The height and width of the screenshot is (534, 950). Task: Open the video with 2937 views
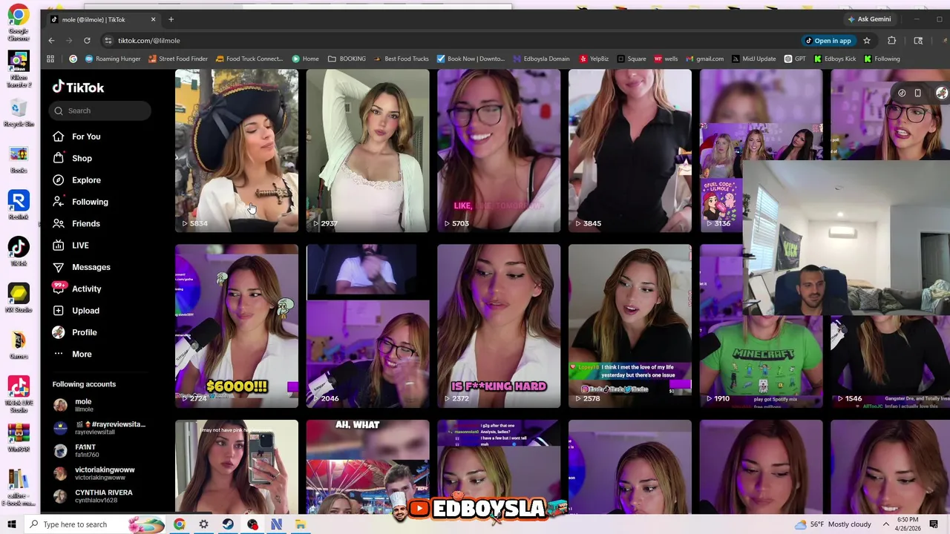coord(367,151)
